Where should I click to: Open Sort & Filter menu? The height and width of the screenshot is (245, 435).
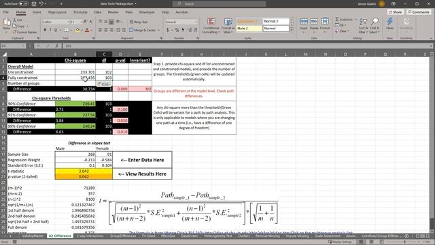(x=363, y=26)
